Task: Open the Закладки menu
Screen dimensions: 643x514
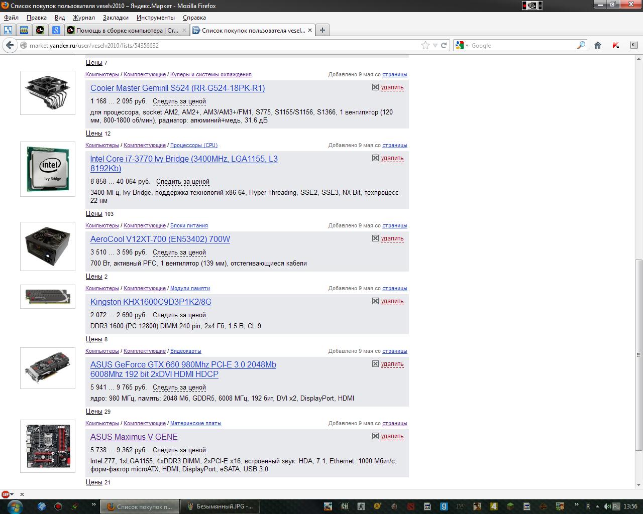Action: click(116, 18)
